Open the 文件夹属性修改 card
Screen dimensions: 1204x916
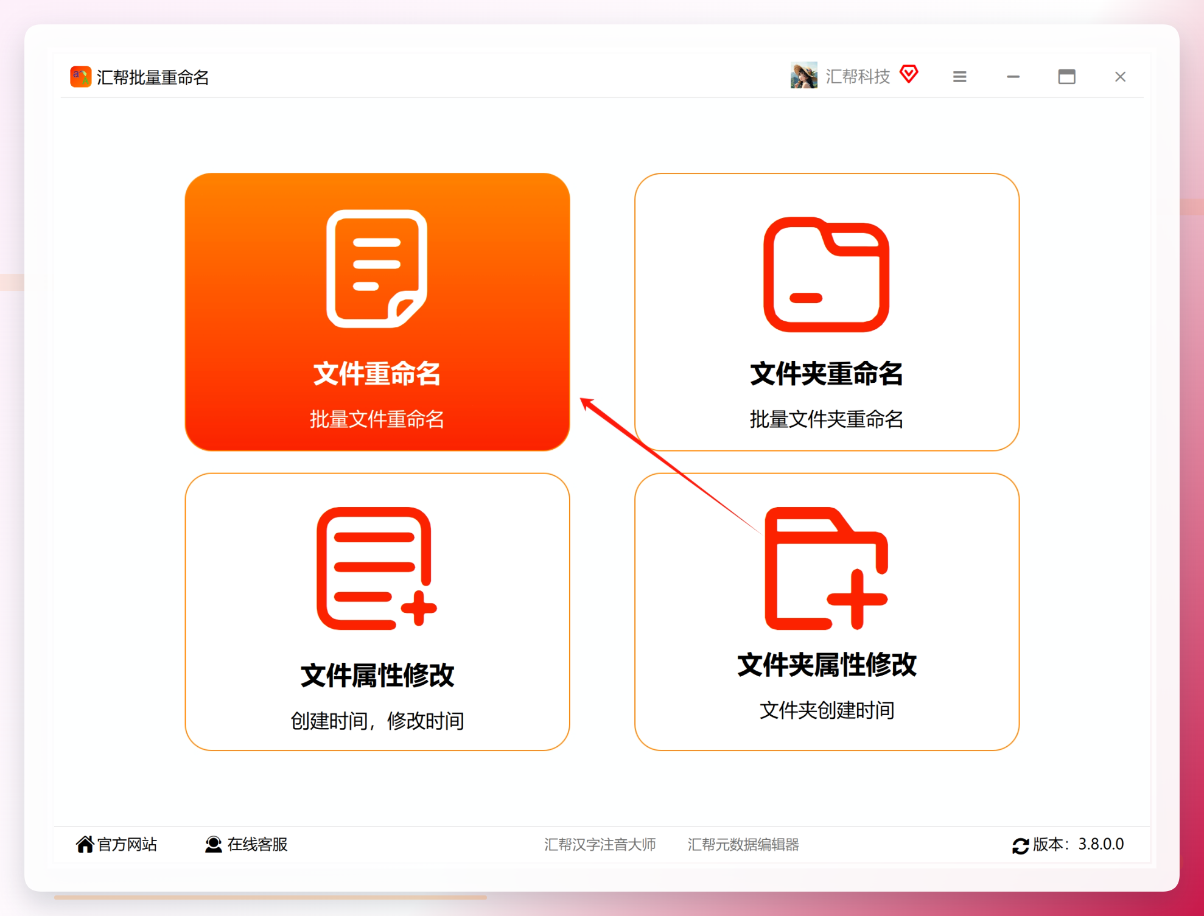pyautogui.click(x=827, y=612)
